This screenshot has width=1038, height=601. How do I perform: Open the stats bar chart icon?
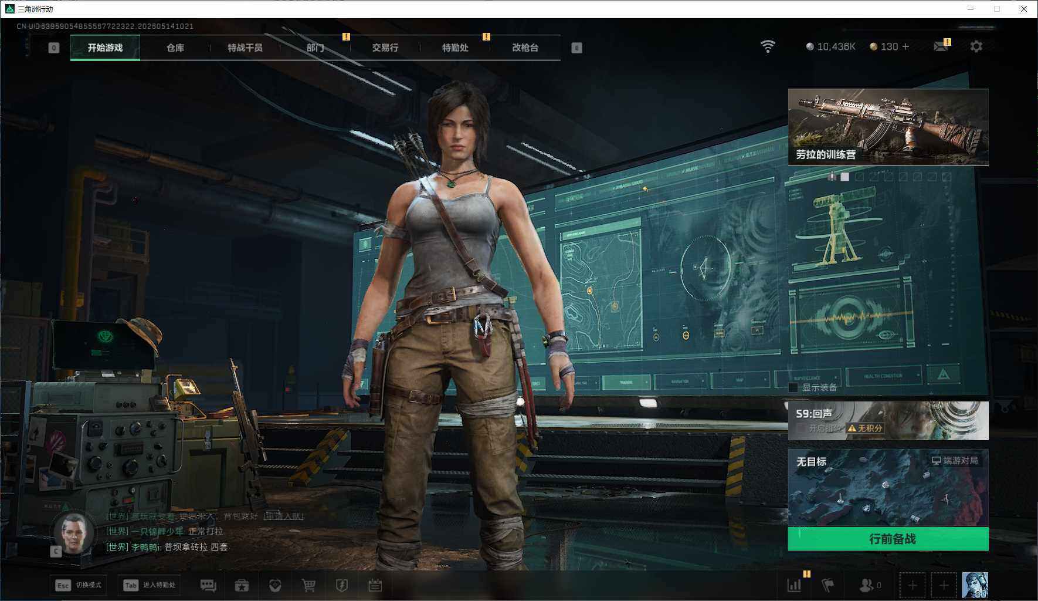tap(794, 585)
